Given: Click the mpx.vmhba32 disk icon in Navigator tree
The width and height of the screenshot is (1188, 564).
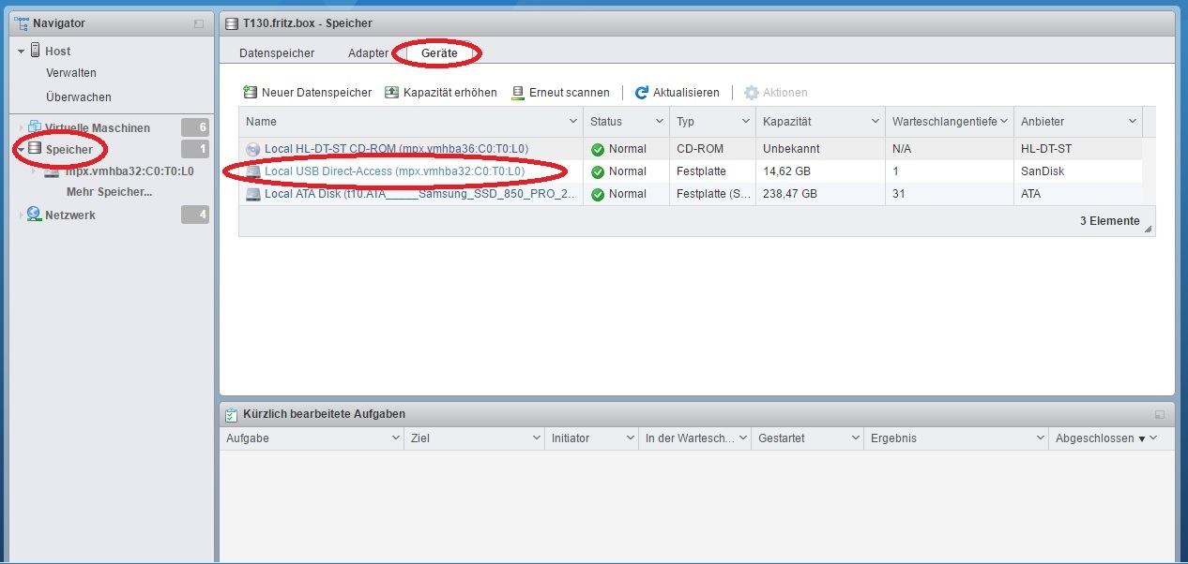Looking at the screenshot, I should 53,171.
